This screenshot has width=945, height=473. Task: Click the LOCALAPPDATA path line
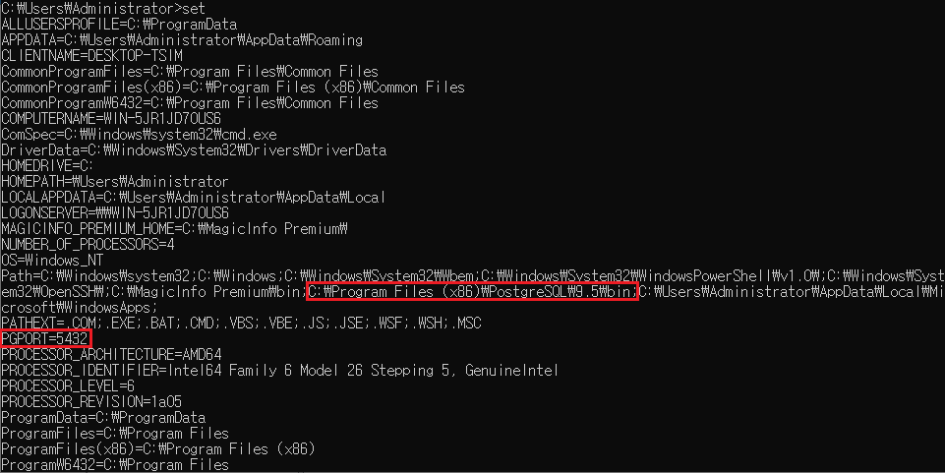[x=194, y=197]
